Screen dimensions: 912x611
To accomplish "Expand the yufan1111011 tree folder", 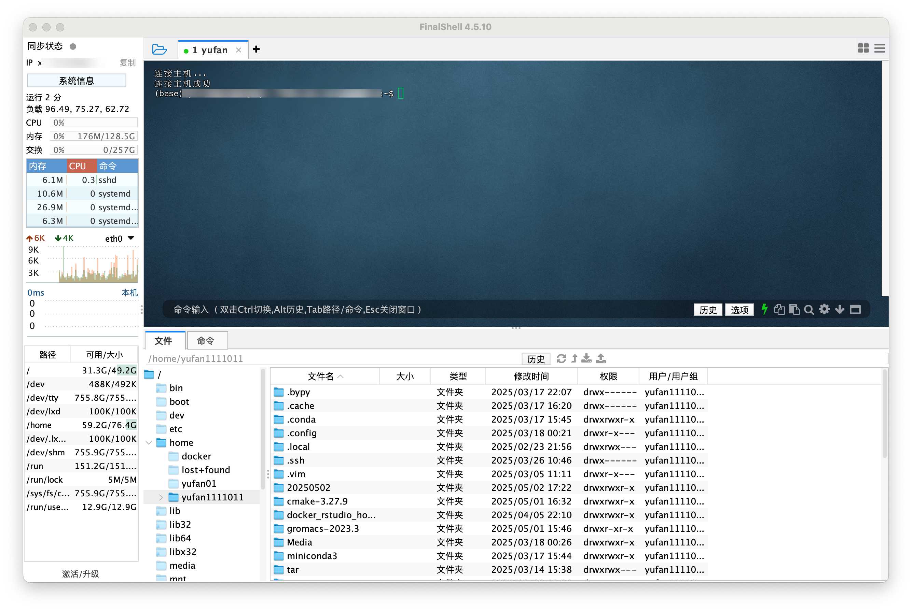I will coord(161,497).
